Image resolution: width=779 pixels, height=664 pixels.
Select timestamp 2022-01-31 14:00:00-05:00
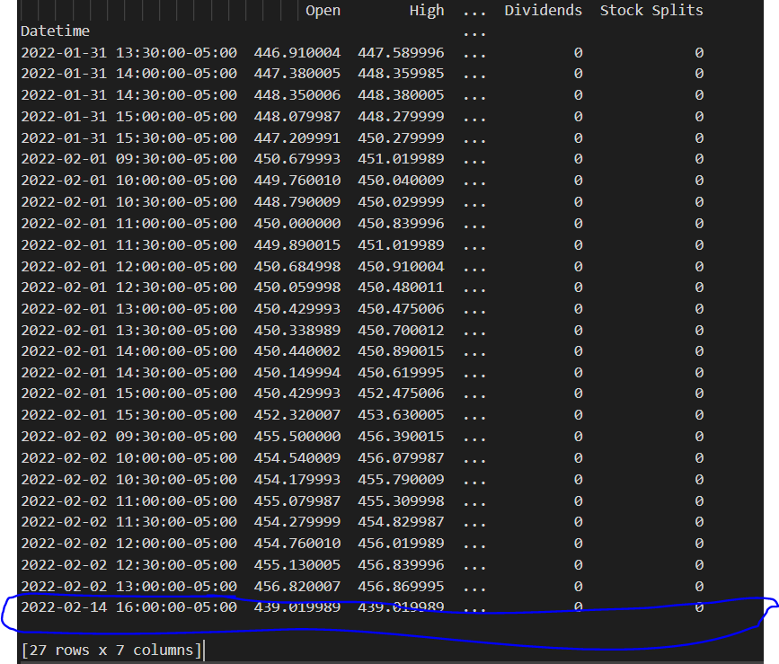tap(129, 74)
